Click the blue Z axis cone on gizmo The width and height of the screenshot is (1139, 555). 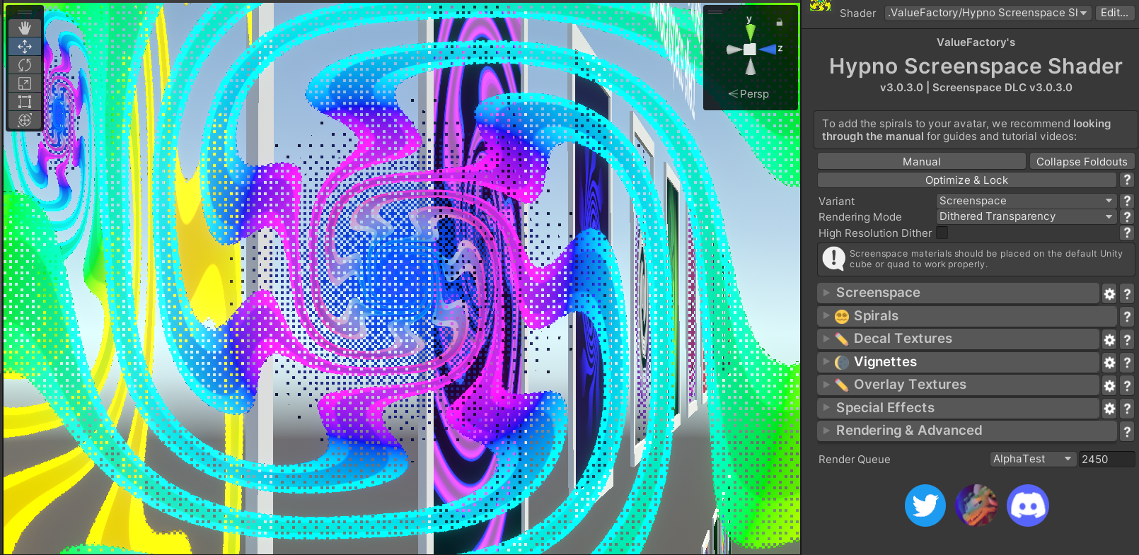[x=767, y=49]
